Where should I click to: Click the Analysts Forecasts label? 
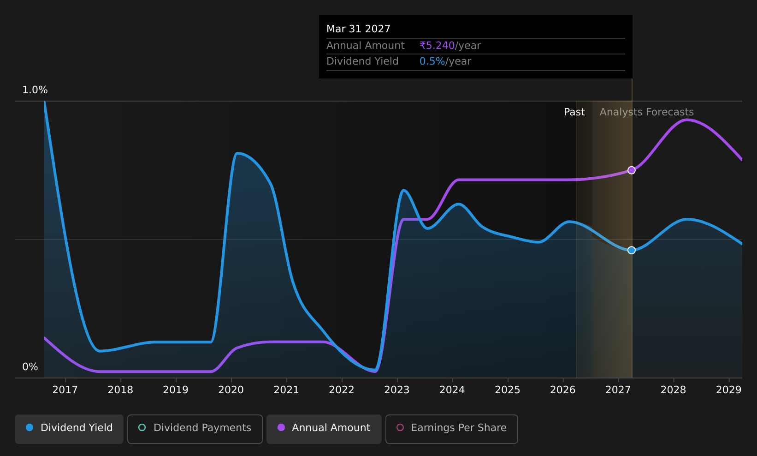click(647, 112)
